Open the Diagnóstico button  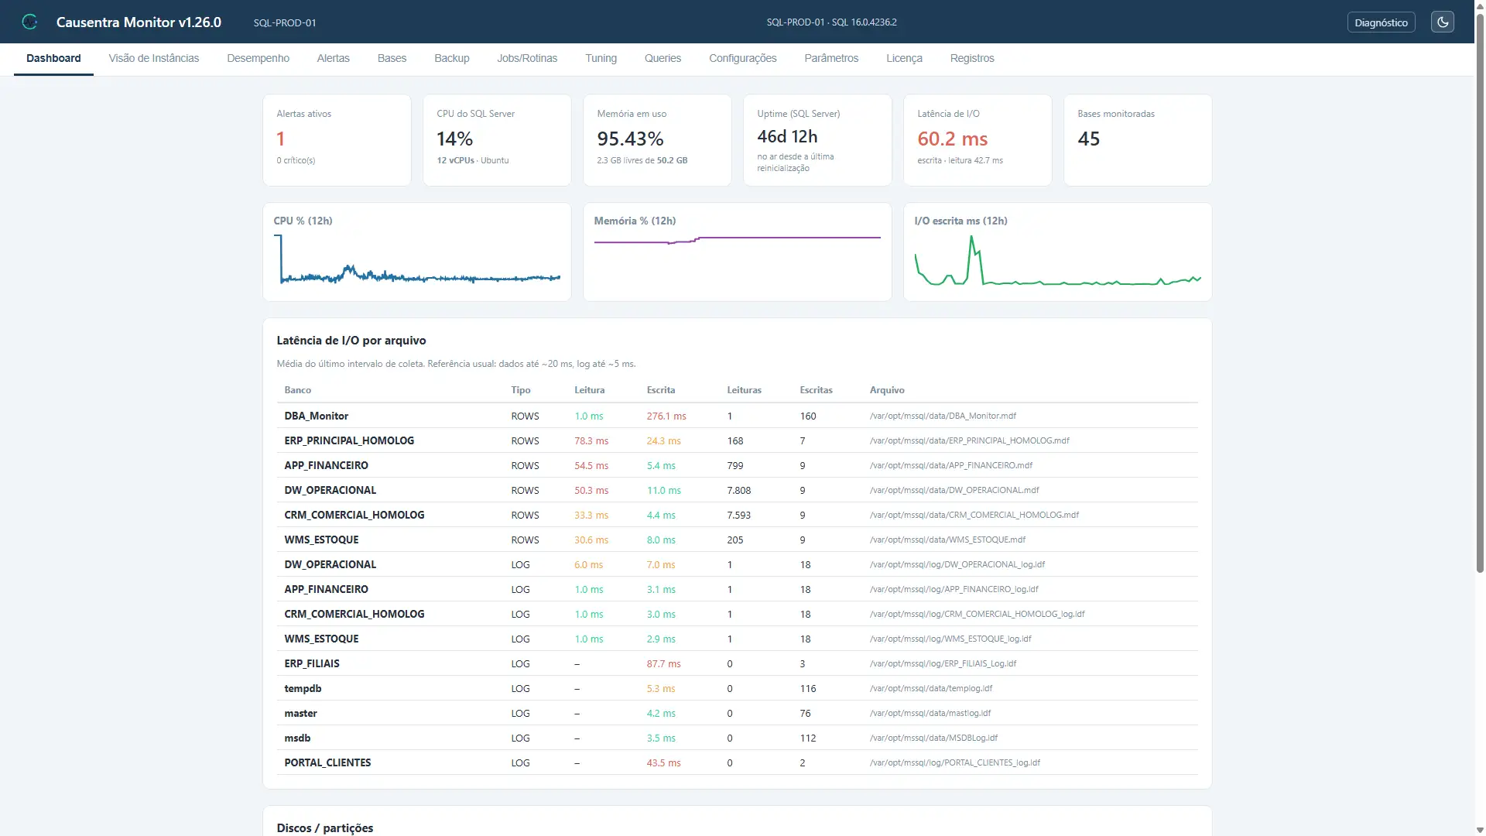coord(1381,22)
